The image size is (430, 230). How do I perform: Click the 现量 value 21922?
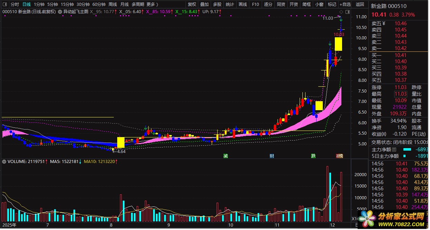tap(400, 107)
